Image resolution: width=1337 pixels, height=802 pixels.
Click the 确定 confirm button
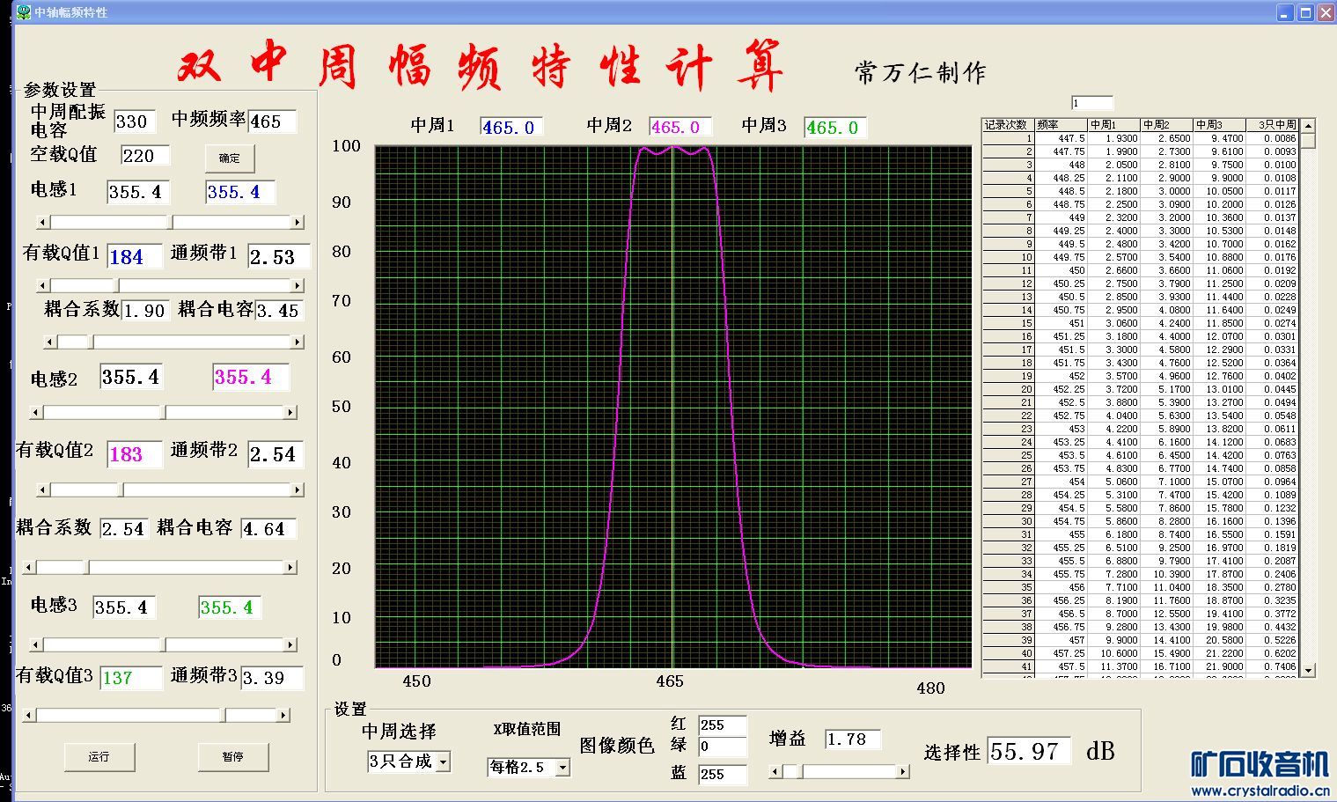[x=229, y=158]
